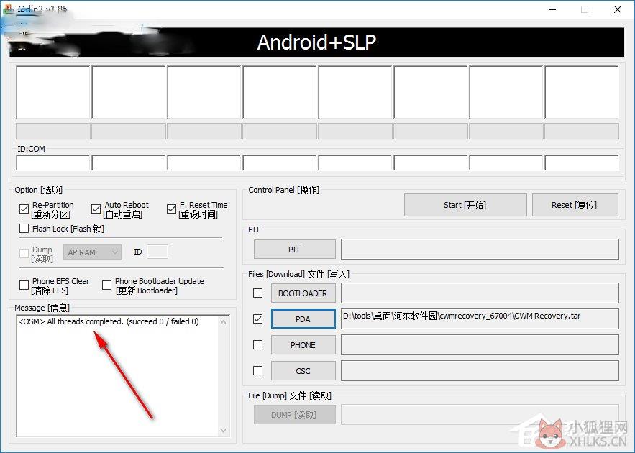Image resolution: width=635 pixels, height=453 pixels.
Task: Uncheck the PDA file checkbox
Action: 257,319
